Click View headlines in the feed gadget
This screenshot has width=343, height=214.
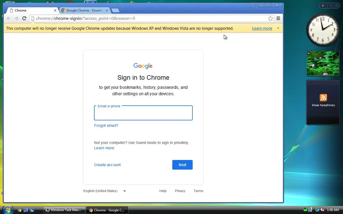coord(323,105)
